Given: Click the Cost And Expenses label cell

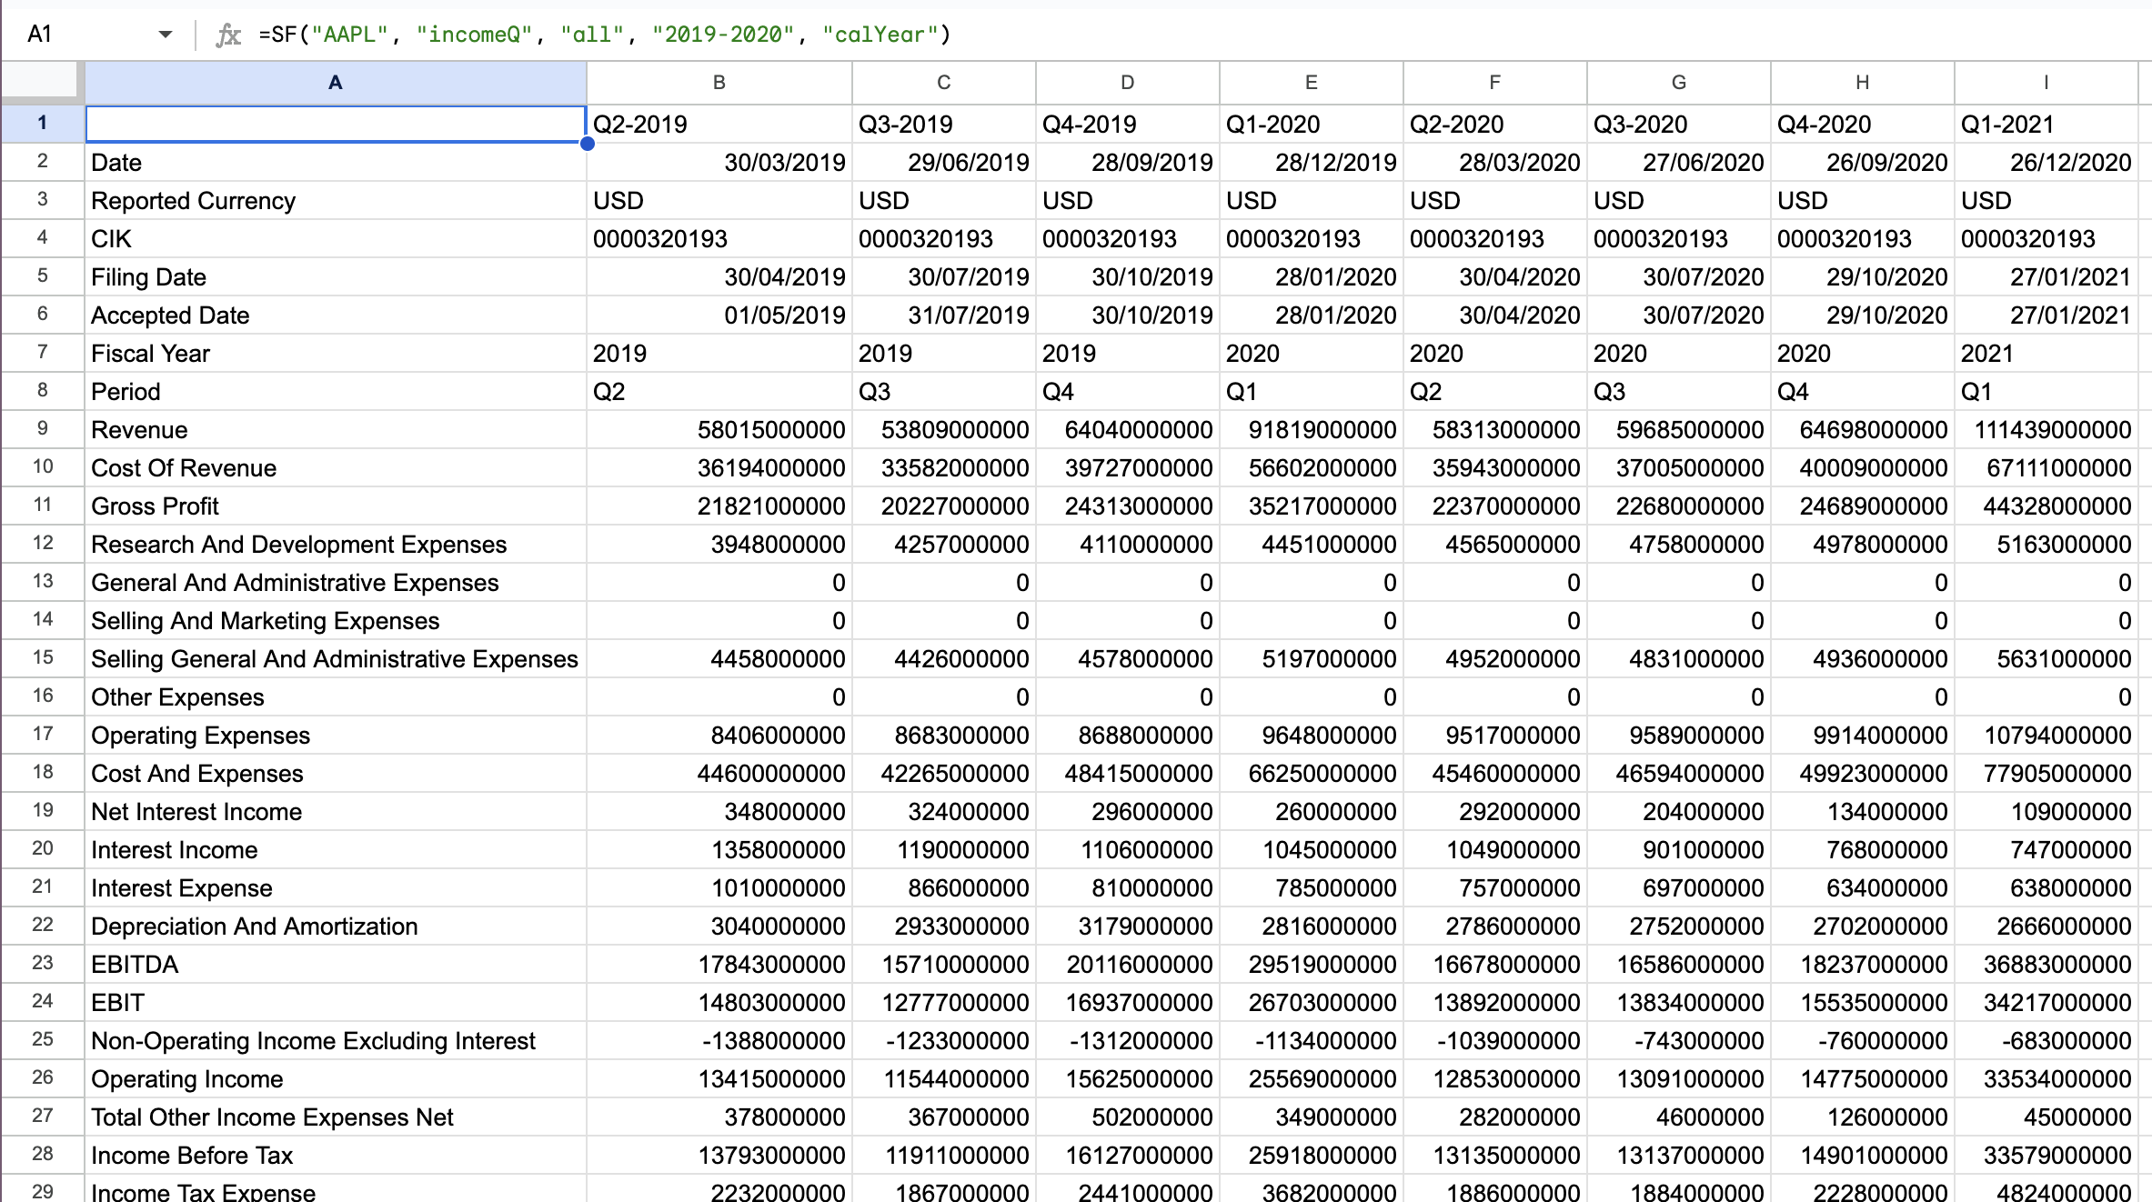Looking at the screenshot, I should (336, 773).
